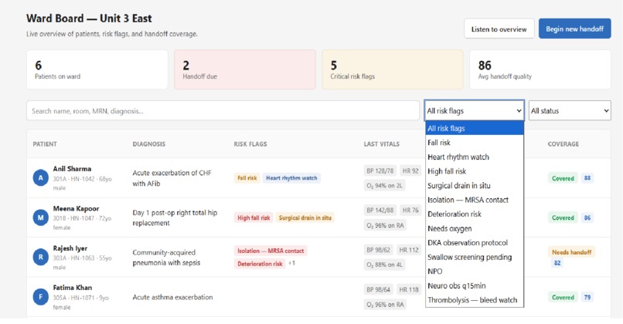623x324 pixels.
Task: Click the 'Covered' badge in Anil Sharma's row
Action: [563, 178]
